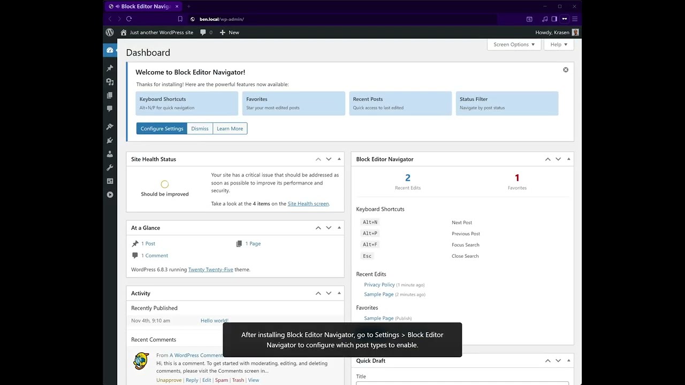Open the 1 Comment link in At a Glance
The height and width of the screenshot is (385, 685).
[155, 256]
